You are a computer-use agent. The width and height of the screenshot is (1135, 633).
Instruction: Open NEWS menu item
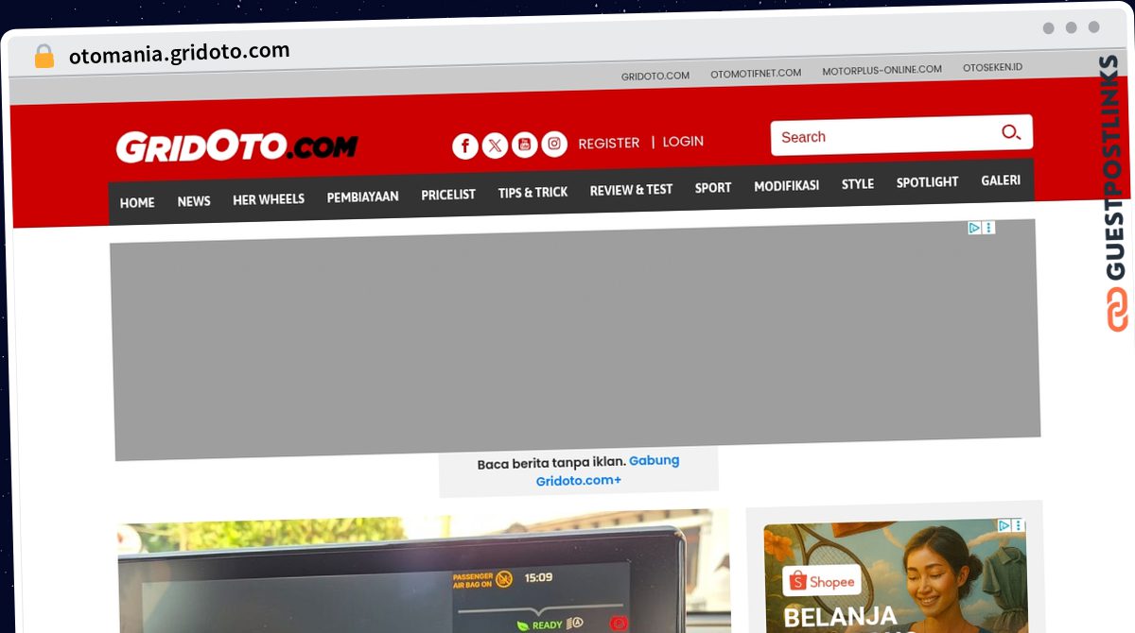(x=194, y=200)
